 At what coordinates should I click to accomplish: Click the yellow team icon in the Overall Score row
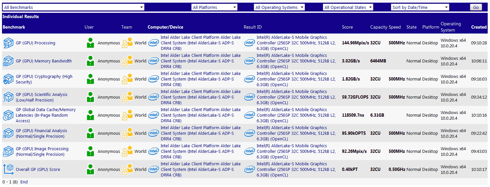coord(127,169)
